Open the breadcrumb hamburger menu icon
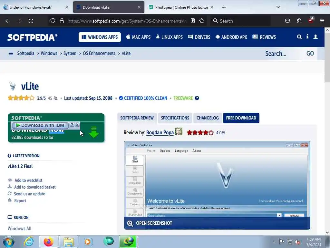Image resolution: width=330 pixels, height=248 pixels. click(x=11, y=54)
